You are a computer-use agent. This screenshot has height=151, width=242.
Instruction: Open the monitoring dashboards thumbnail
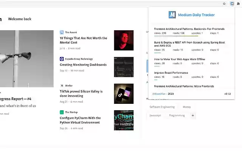click(x=124, y=67)
